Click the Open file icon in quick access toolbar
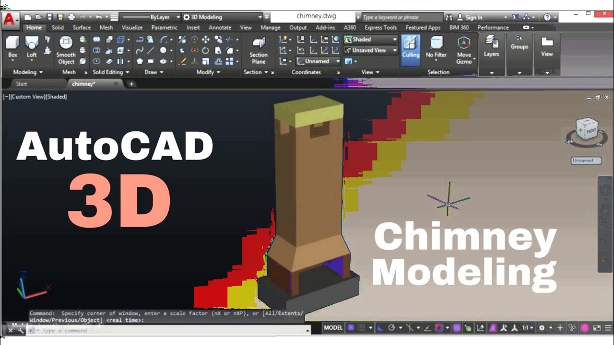This screenshot has width=614, height=345. [x=39, y=17]
